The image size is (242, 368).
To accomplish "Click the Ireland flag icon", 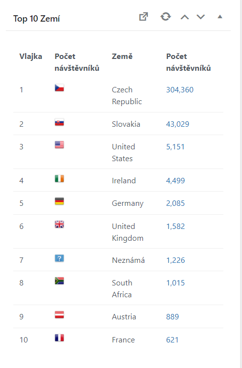I will [x=59, y=179].
